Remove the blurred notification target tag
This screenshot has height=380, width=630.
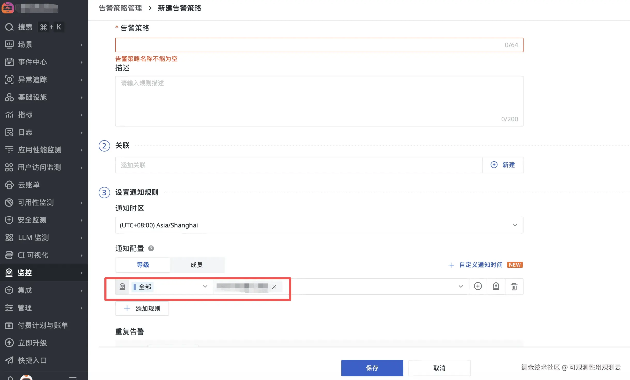tap(274, 287)
